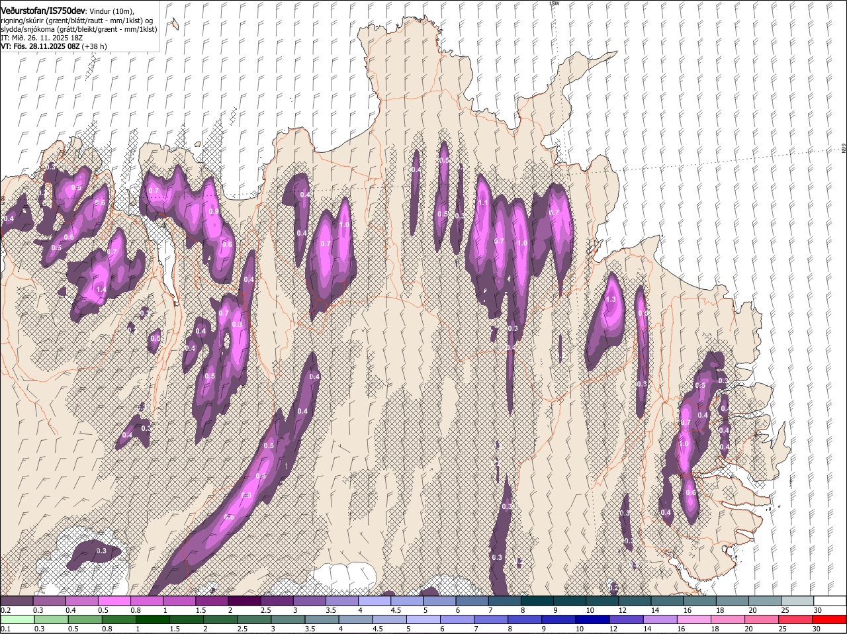Screen dimensions: 847x634
Task: Click the 15W longitude label at top
Action: (x=554, y=4)
